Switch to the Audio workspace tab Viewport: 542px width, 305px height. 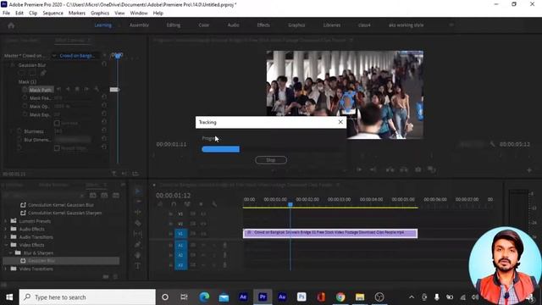[x=234, y=25]
